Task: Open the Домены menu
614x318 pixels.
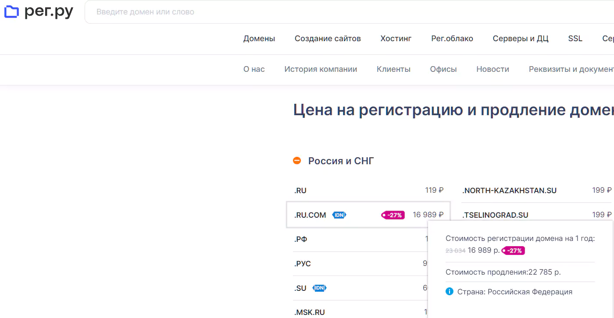Action: click(x=259, y=39)
